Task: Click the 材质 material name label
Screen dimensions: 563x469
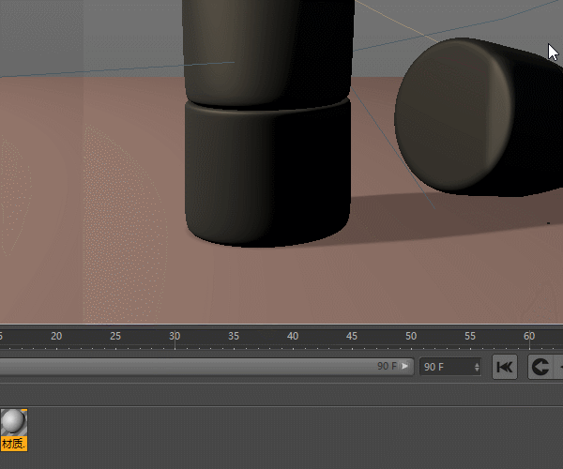Action: 13,444
